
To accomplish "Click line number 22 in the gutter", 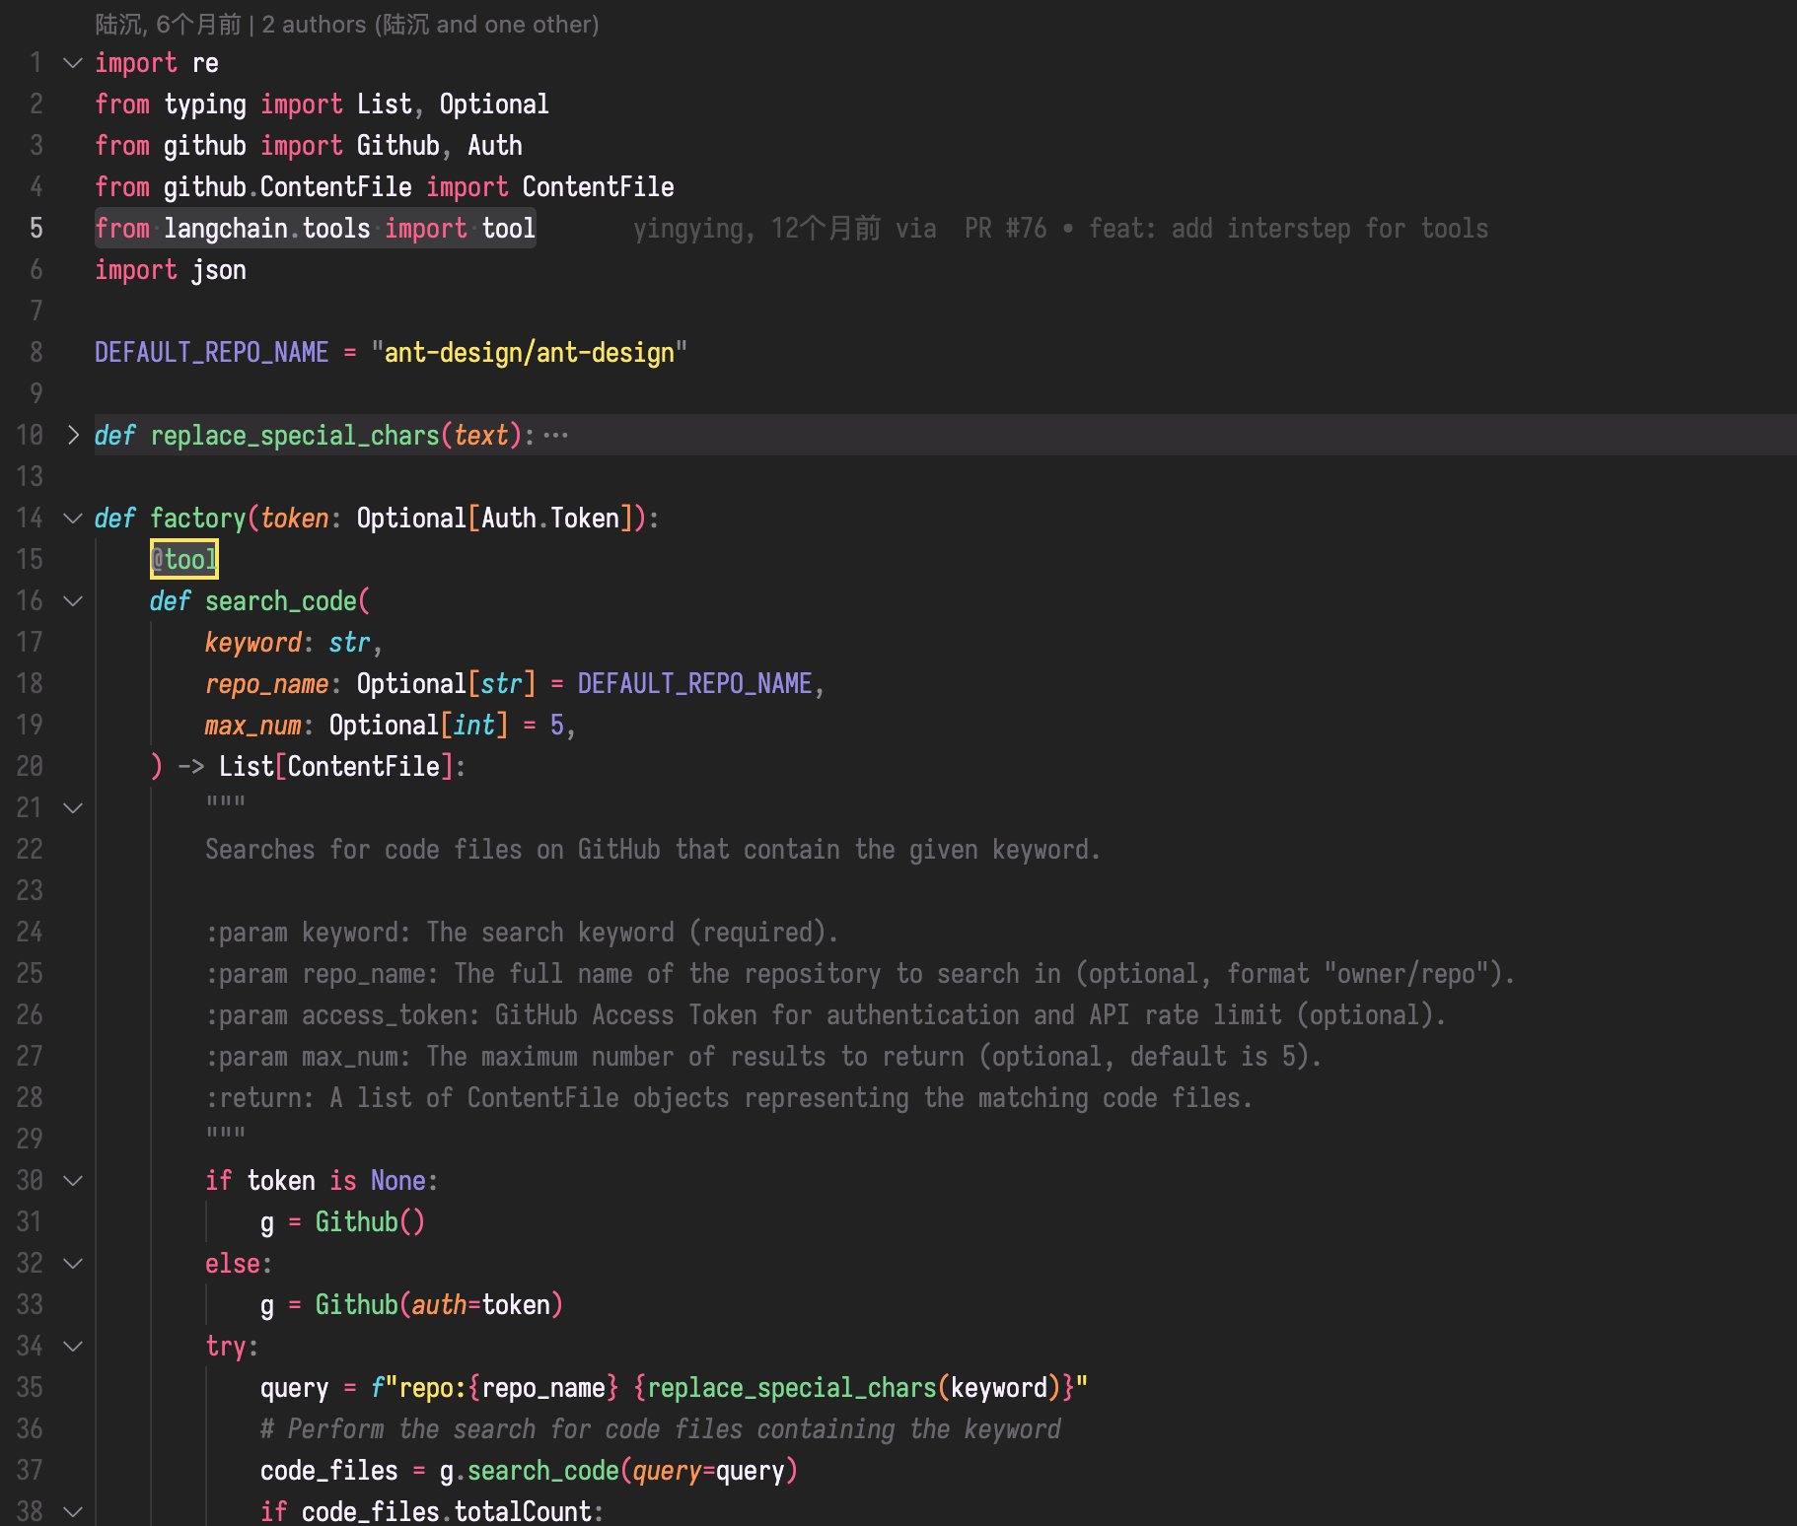I will [x=30, y=850].
